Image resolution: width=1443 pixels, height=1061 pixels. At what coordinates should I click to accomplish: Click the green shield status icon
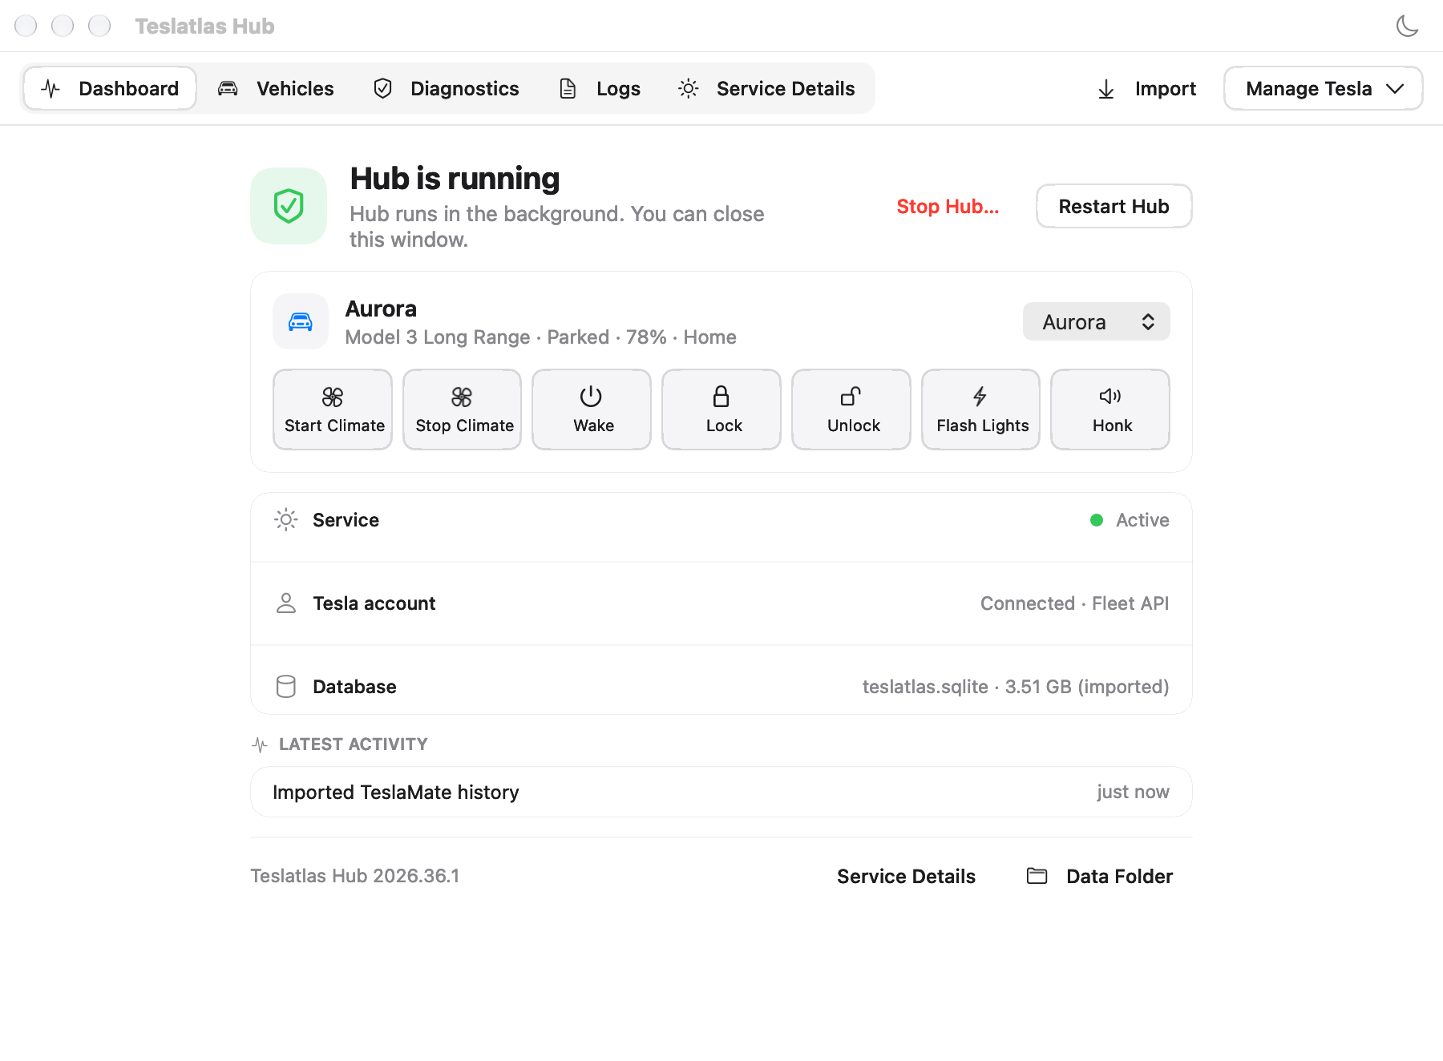[289, 206]
